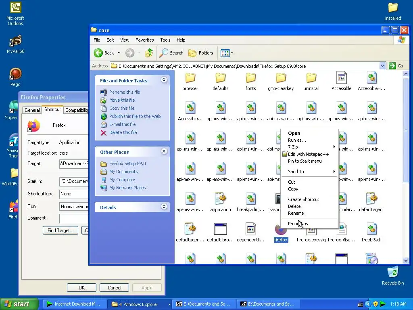Click the Go button beside address
Image resolution: width=413 pixels, height=310 pixels.
(x=396, y=66)
